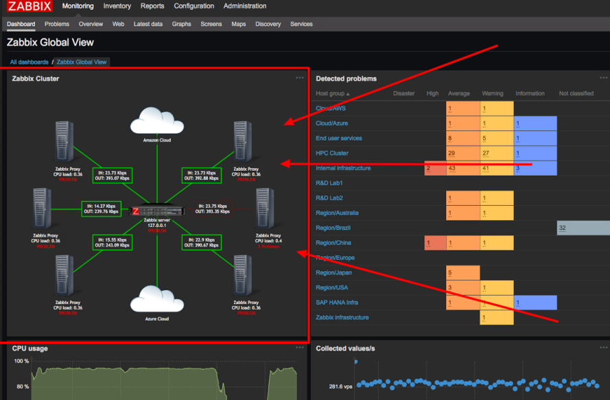This screenshot has height=400, width=610.
Task: Click the All dashboards breadcrumb link
Action: point(29,62)
